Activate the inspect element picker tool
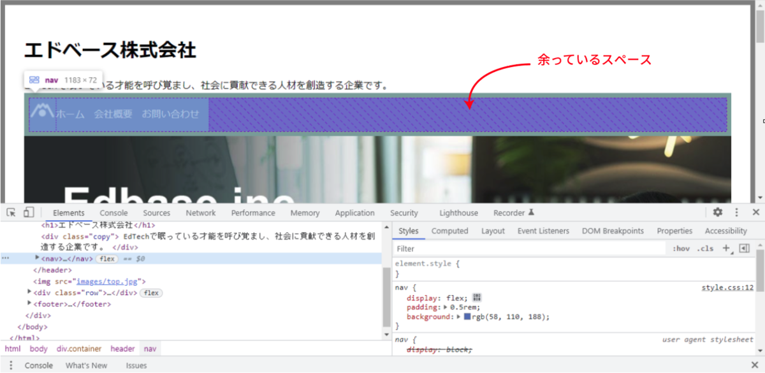This screenshot has width=765, height=373. pos(11,213)
